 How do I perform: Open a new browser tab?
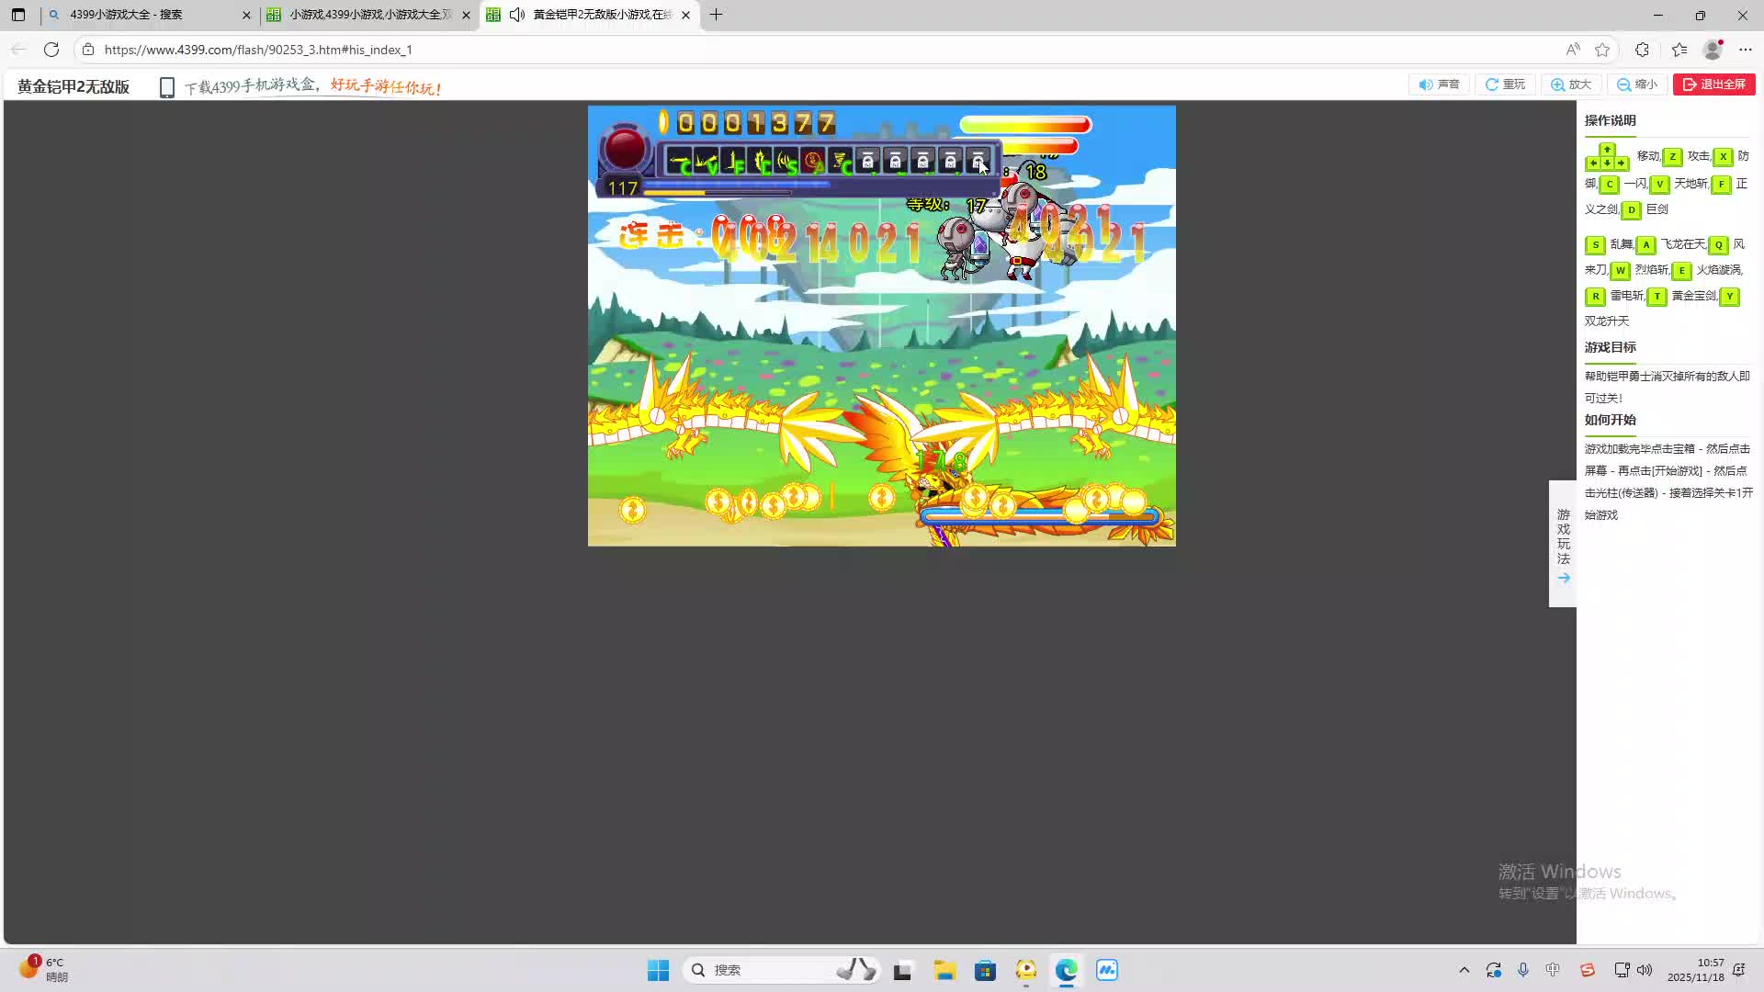point(716,15)
